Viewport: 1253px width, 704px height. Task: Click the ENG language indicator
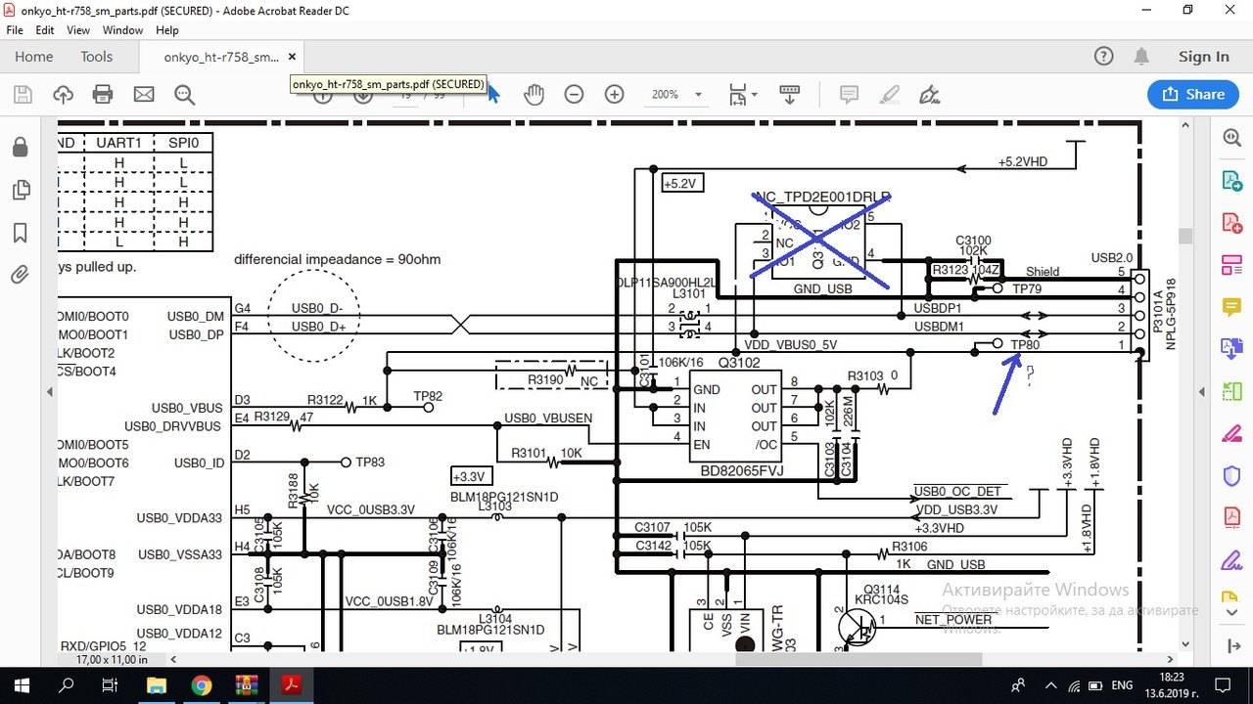(1122, 685)
